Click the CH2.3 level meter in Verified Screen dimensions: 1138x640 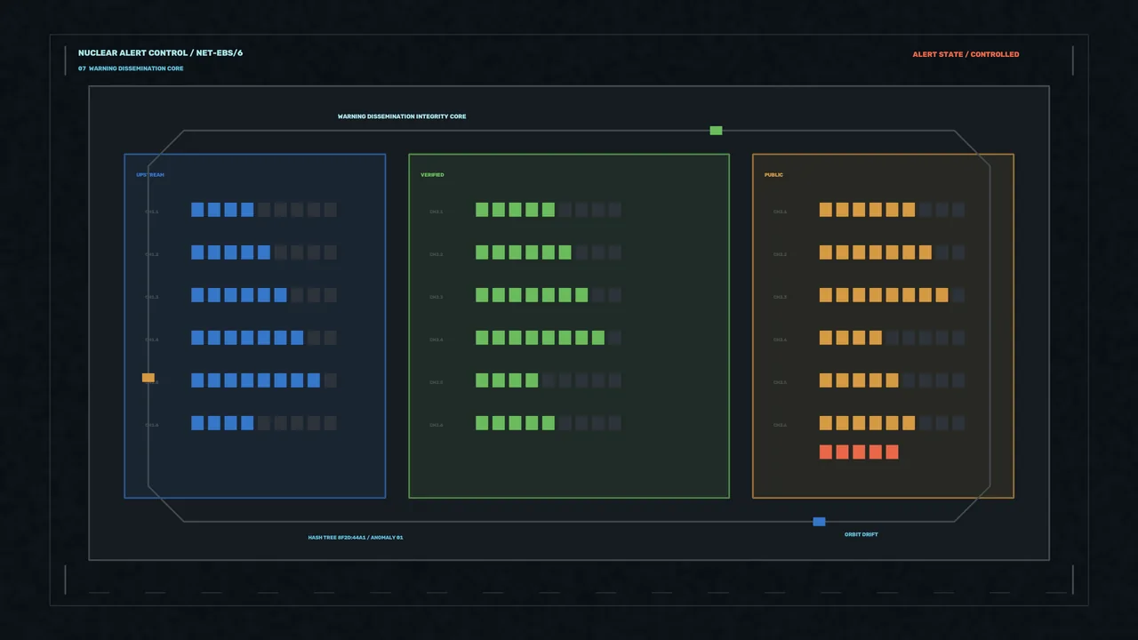point(549,295)
